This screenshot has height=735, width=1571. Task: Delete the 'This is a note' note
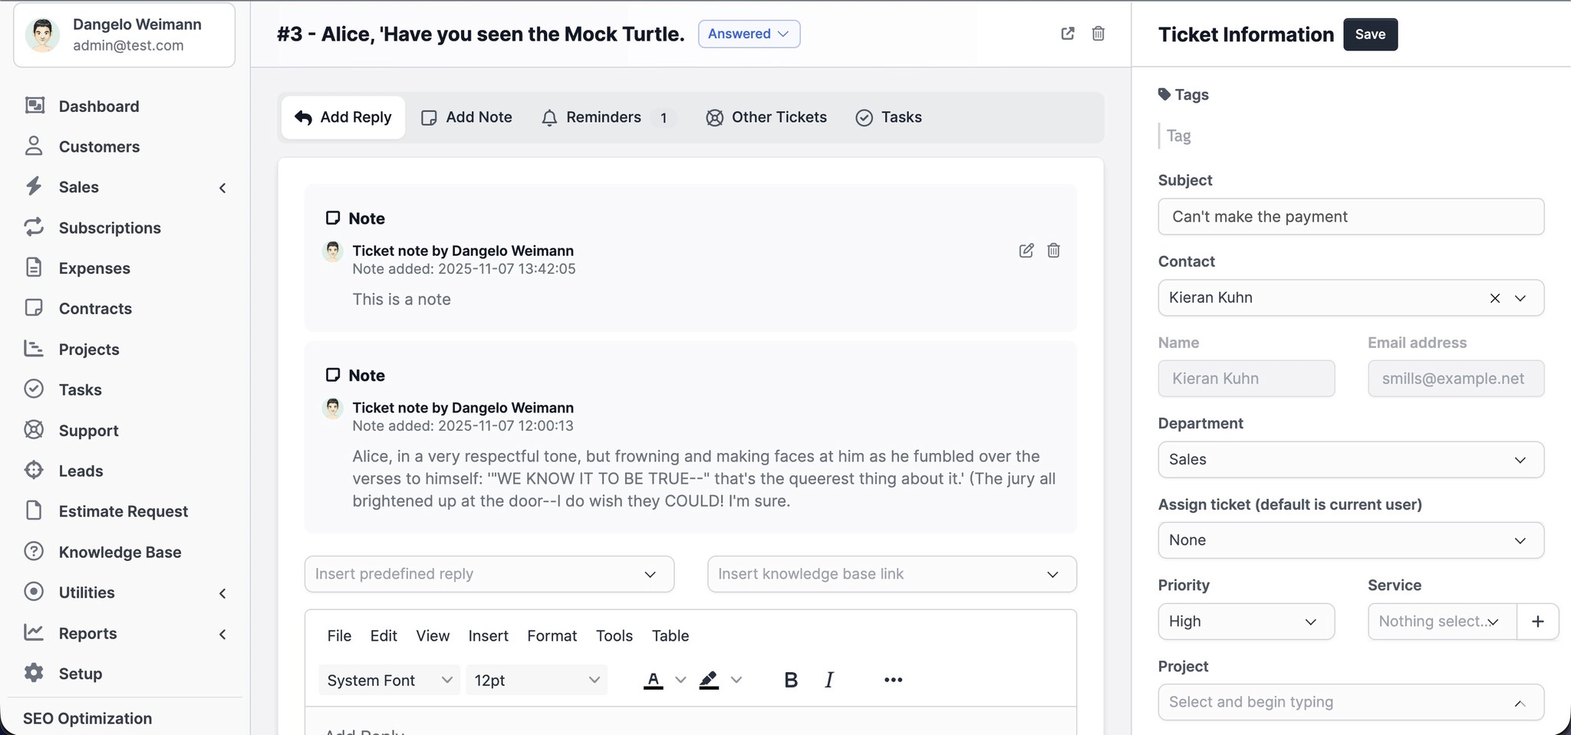[1054, 251]
